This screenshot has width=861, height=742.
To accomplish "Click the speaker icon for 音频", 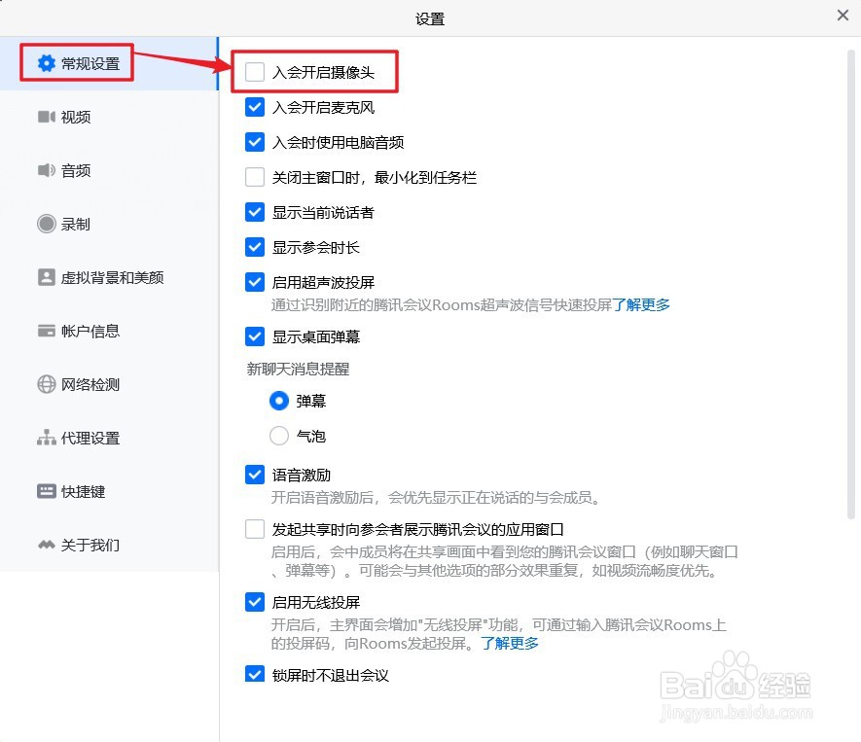I will (x=47, y=170).
